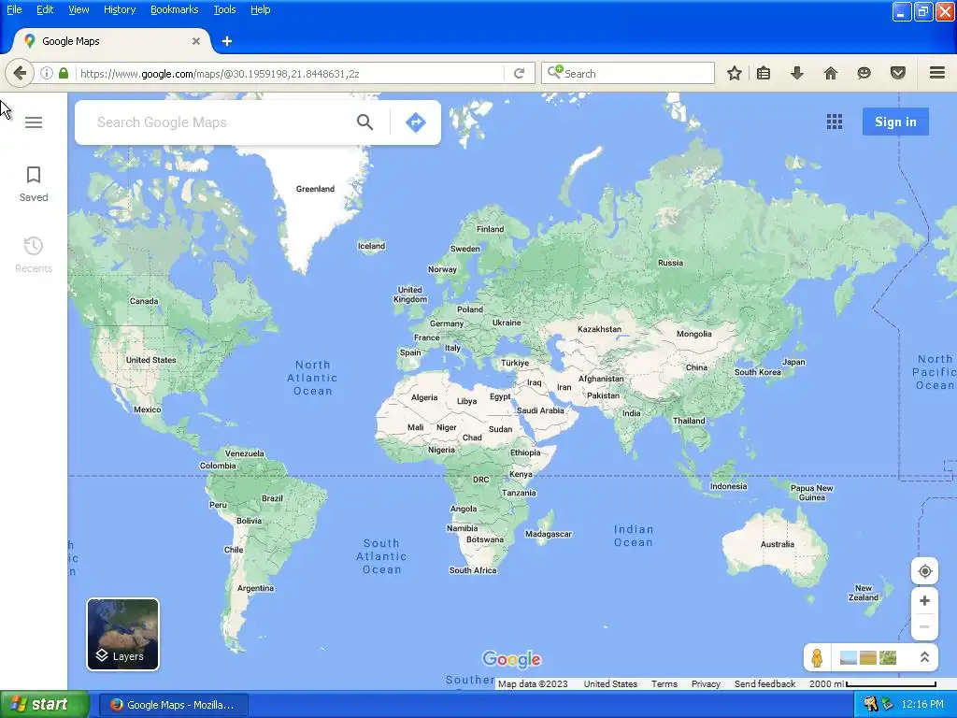
Task: Open Directions with the blue arrow icon
Action: (x=416, y=122)
